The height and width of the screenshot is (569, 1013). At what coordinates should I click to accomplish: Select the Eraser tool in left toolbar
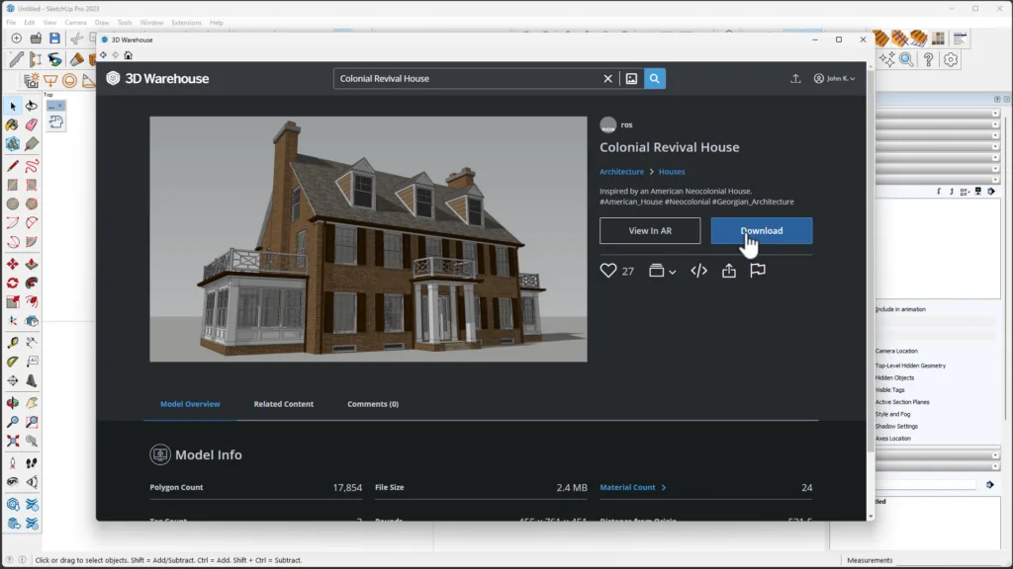(x=31, y=125)
